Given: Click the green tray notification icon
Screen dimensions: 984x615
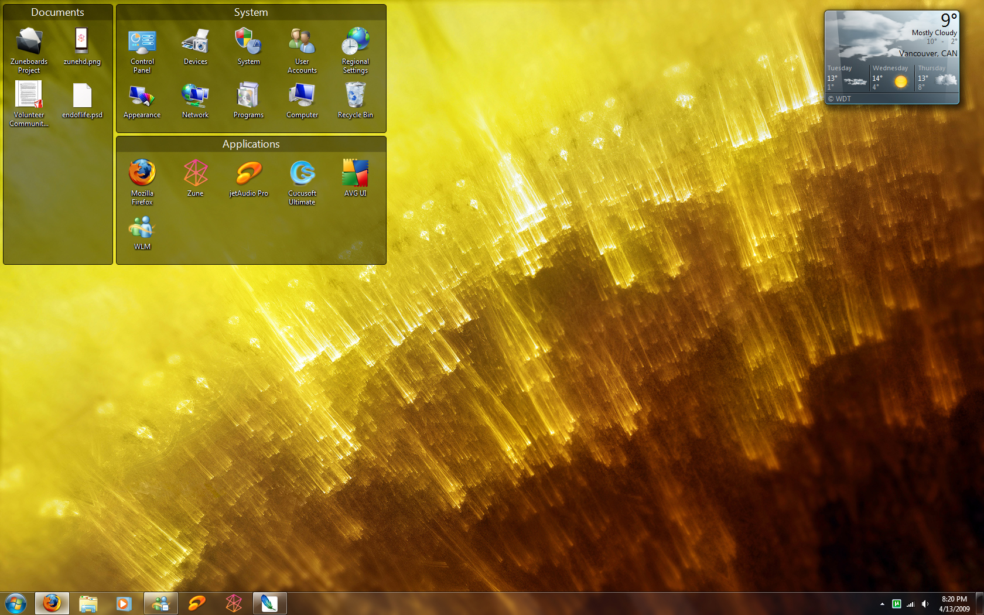Looking at the screenshot, I should [897, 604].
